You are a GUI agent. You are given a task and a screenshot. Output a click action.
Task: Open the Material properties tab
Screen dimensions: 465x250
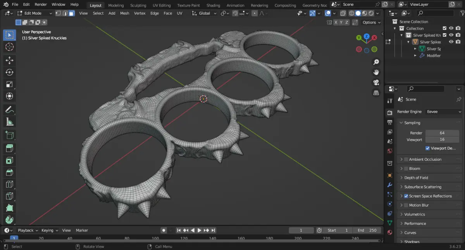click(x=390, y=232)
